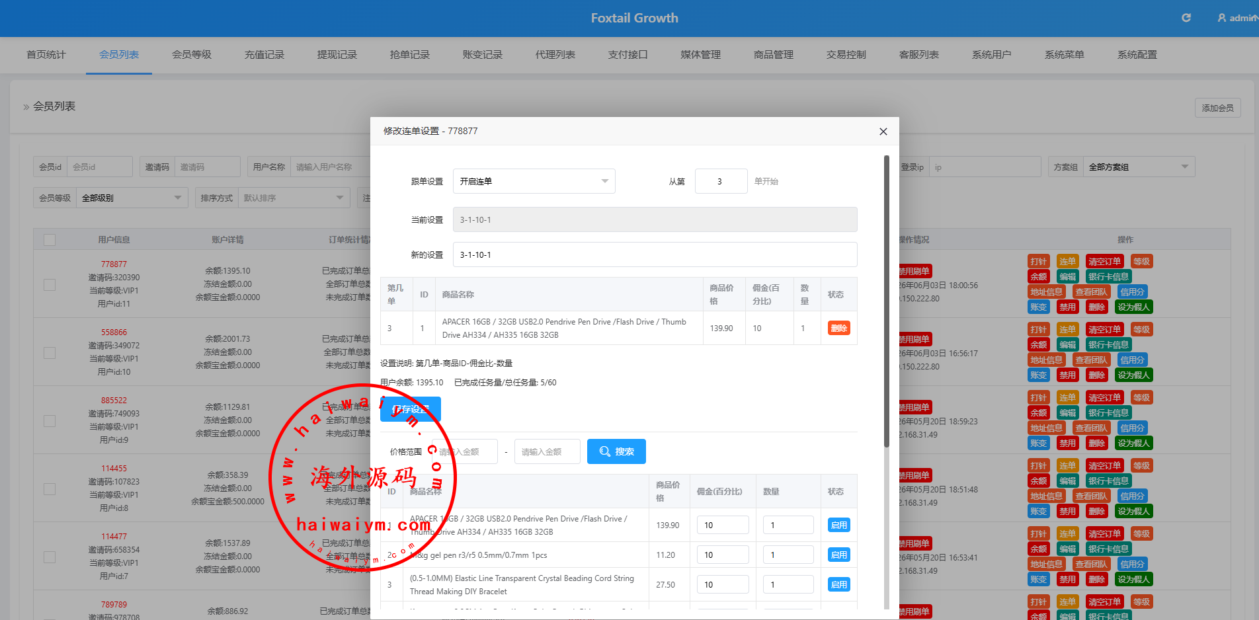The image size is (1259, 620).
Task: Open the 账变记录 tab
Action: tap(483, 55)
